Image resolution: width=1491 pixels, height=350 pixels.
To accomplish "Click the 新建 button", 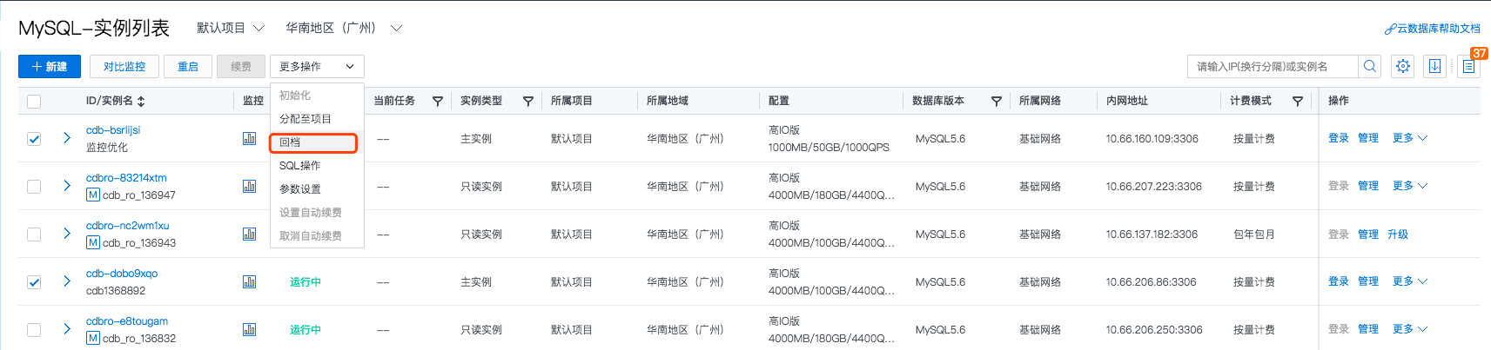I will 50,66.
